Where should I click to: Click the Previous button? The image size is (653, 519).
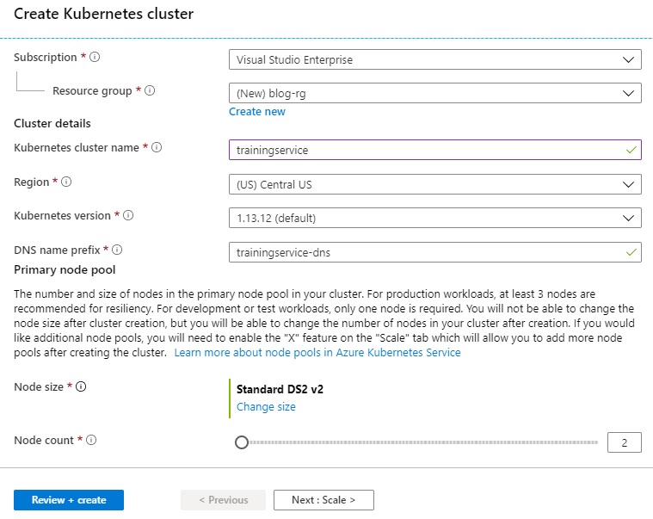pyautogui.click(x=223, y=500)
